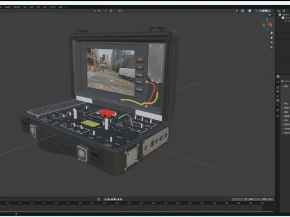Play the animation forward
The image size is (290, 217).
coord(115,200)
